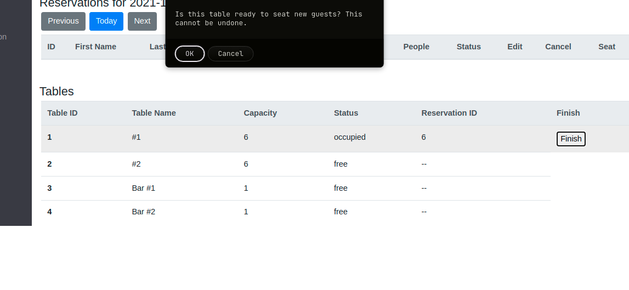Click Table ID 2 cell
This screenshot has height=290, width=629.
pyautogui.click(x=49, y=164)
